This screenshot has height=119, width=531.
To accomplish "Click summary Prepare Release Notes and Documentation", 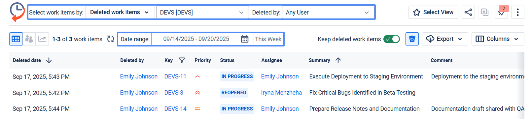I will point(364,109).
